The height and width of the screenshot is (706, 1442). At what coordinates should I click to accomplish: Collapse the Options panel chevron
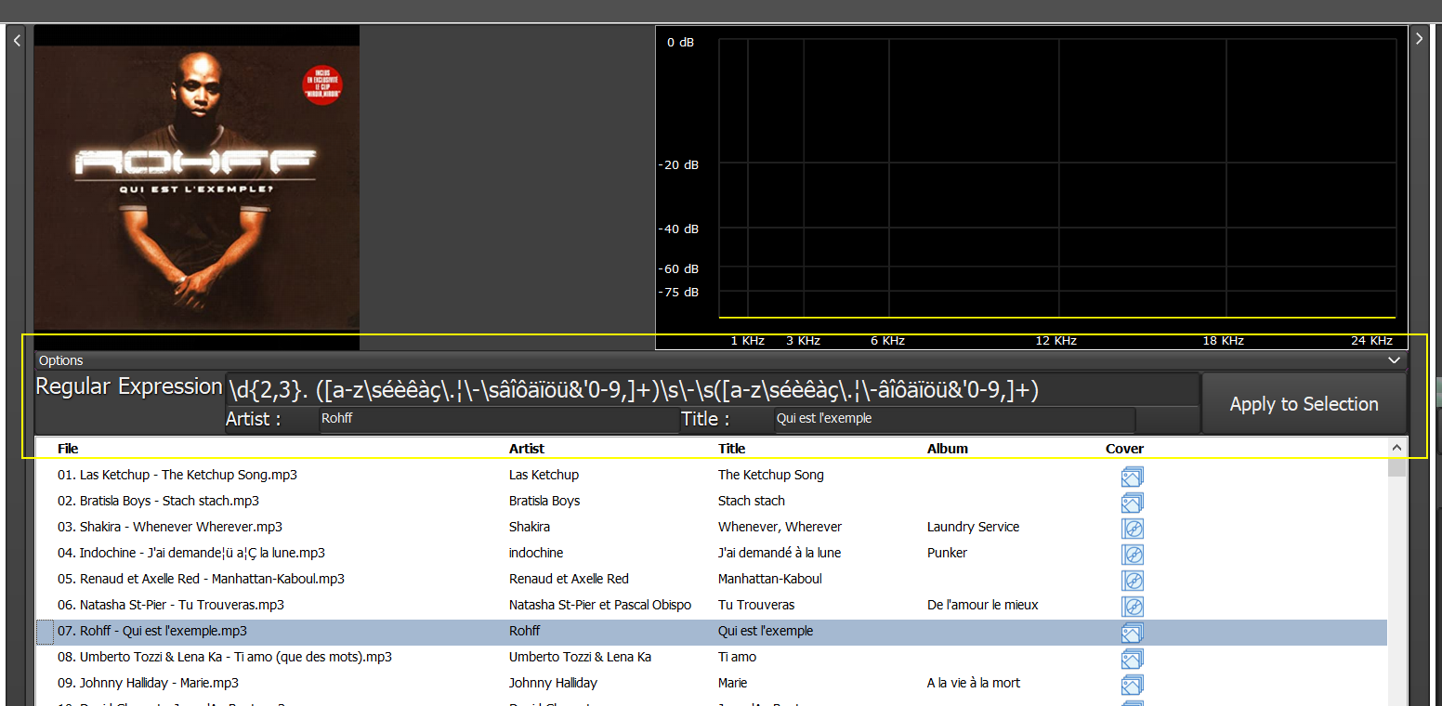coord(1394,360)
